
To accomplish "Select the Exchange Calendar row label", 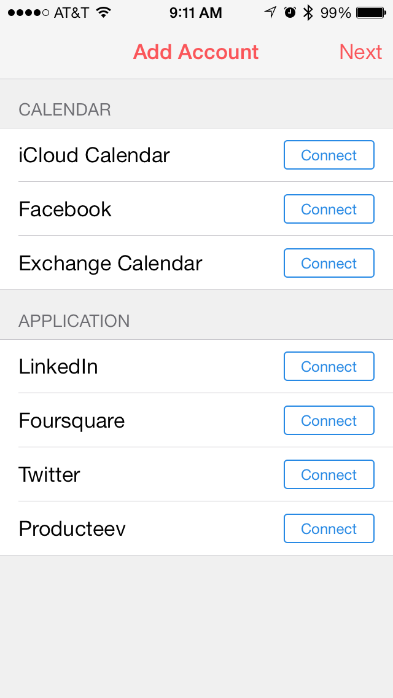I will tap(111, 264).
